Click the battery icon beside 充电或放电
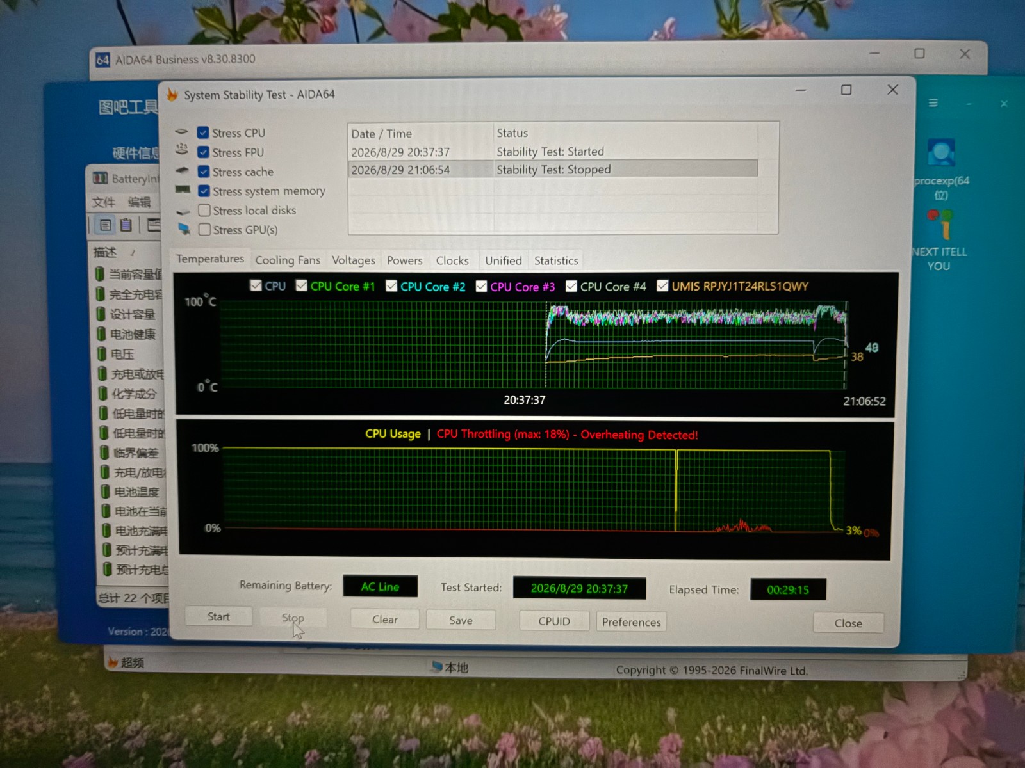Viewport: 1025px width, 768px height. click(102, 374)
